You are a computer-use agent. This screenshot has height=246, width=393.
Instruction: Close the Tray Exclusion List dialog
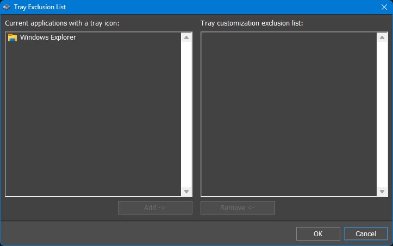(x=384, y=7)
